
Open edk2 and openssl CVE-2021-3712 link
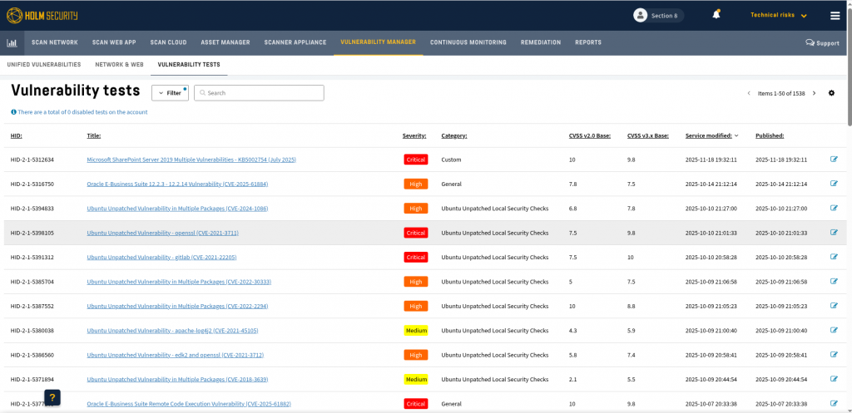[x=176, y=355]
